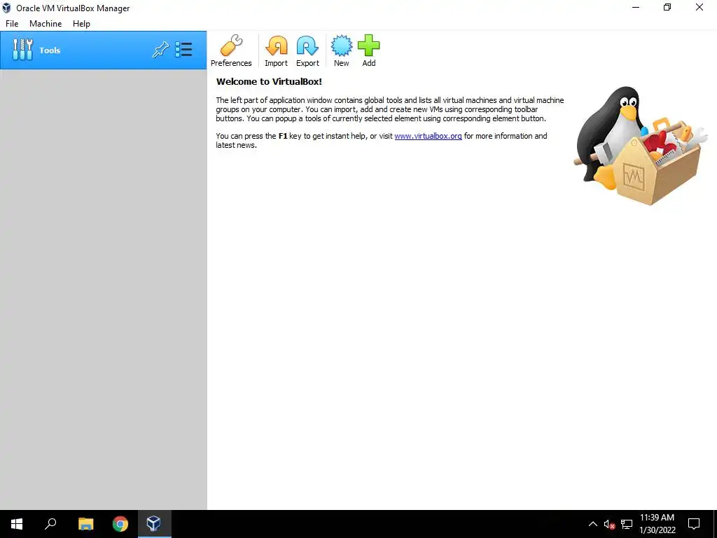Click the VirtualBox title bar logo

[x=6, y=8]
